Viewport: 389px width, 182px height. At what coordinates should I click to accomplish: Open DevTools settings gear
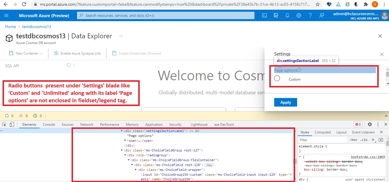click(370, 124)
